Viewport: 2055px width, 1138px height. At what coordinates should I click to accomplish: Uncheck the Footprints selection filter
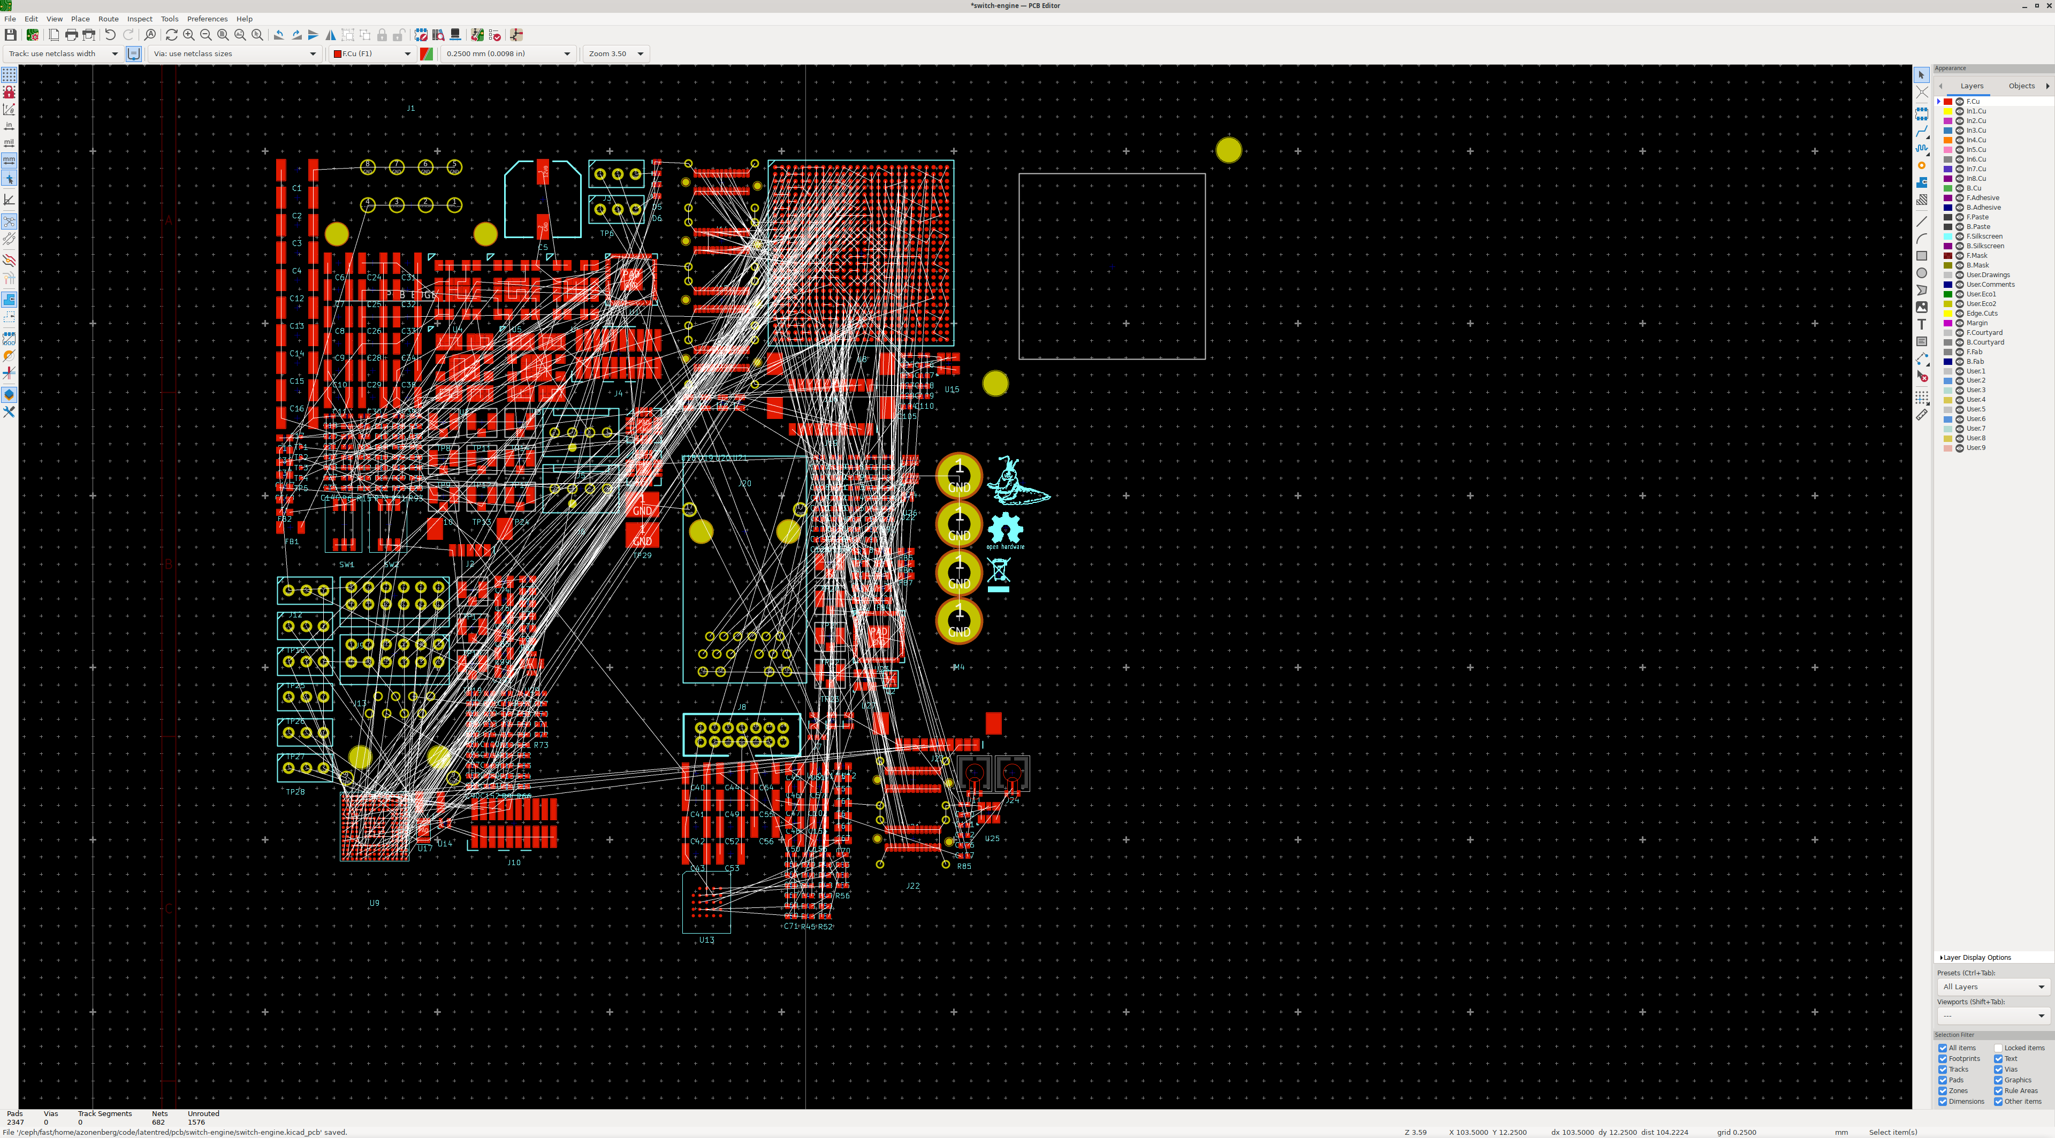point(1943,1059)
